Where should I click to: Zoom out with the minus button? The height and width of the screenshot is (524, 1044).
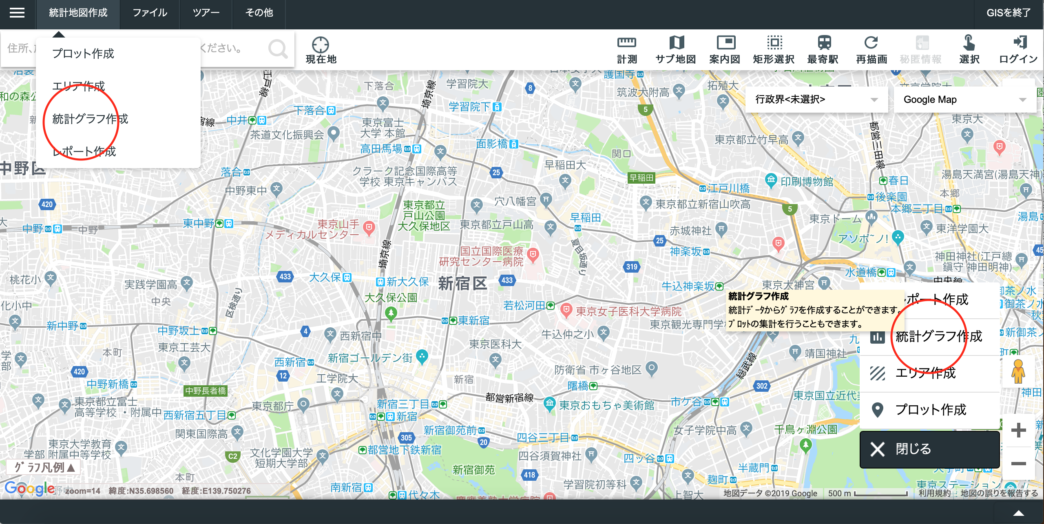(x=1019, y=464)
